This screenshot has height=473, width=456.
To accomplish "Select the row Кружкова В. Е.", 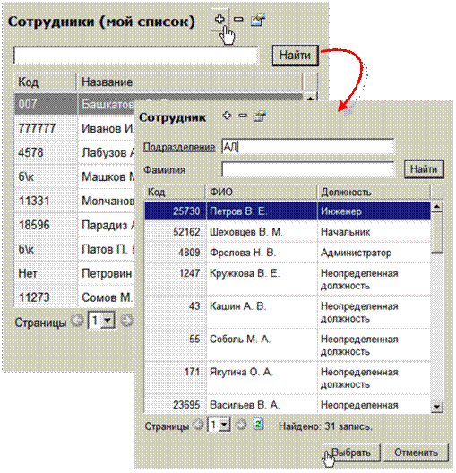I will (x=288, y=279).
